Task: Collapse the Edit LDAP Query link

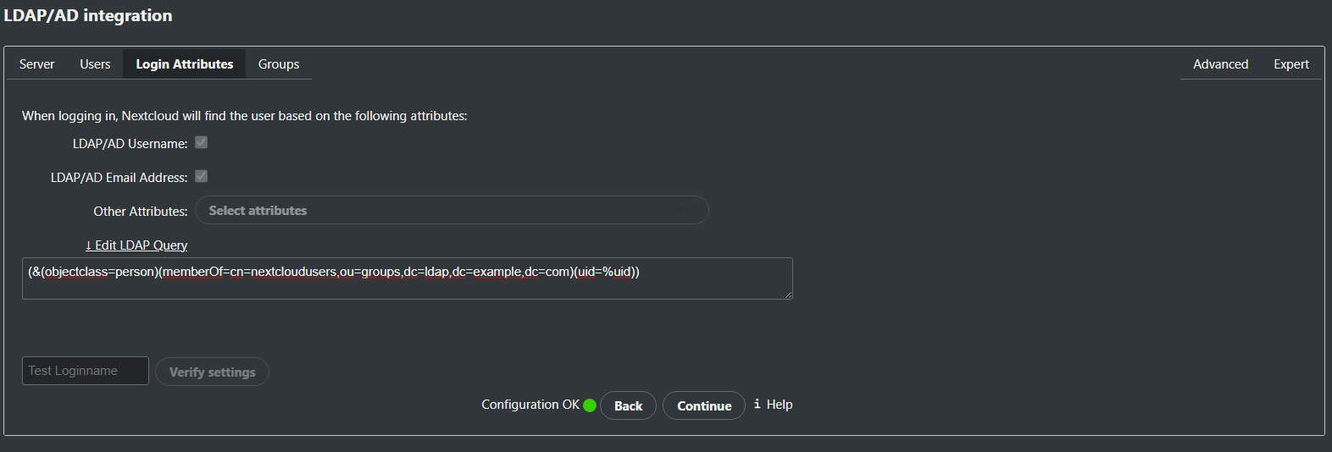Action: 136,245
